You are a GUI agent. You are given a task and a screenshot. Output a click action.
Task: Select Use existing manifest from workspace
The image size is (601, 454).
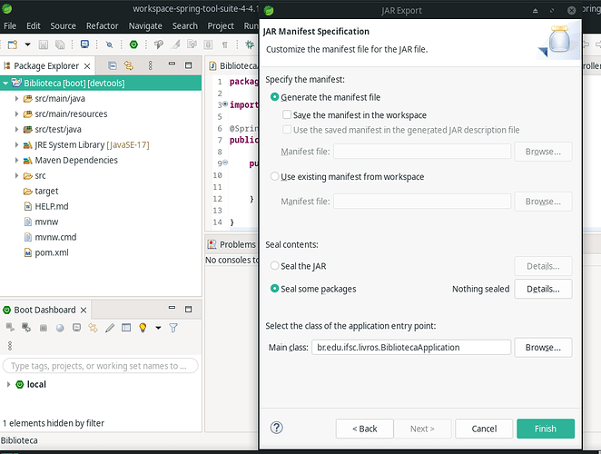[276, 177]
